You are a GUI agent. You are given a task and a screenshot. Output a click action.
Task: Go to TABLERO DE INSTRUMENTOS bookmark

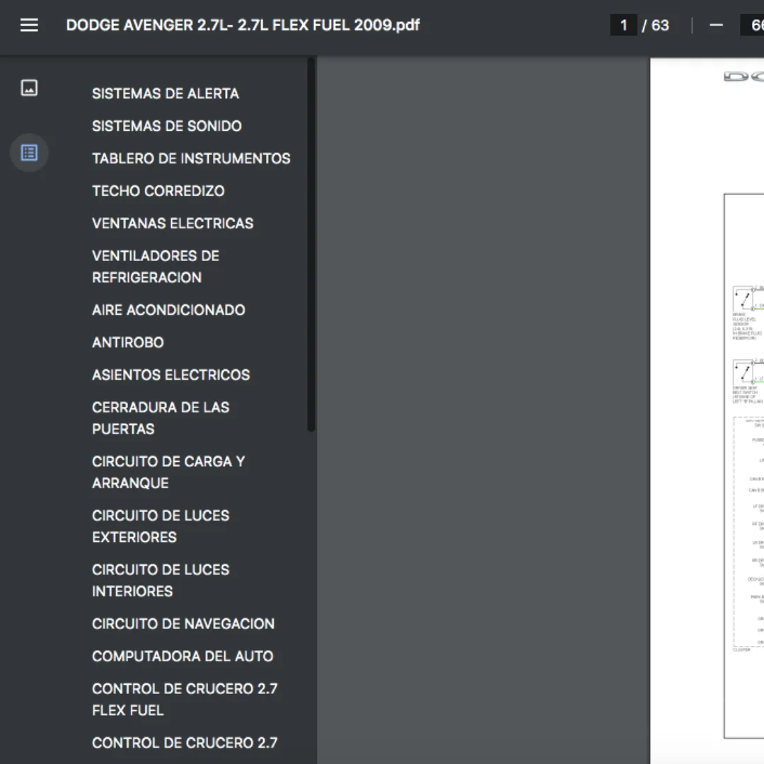tap(191, 158)
